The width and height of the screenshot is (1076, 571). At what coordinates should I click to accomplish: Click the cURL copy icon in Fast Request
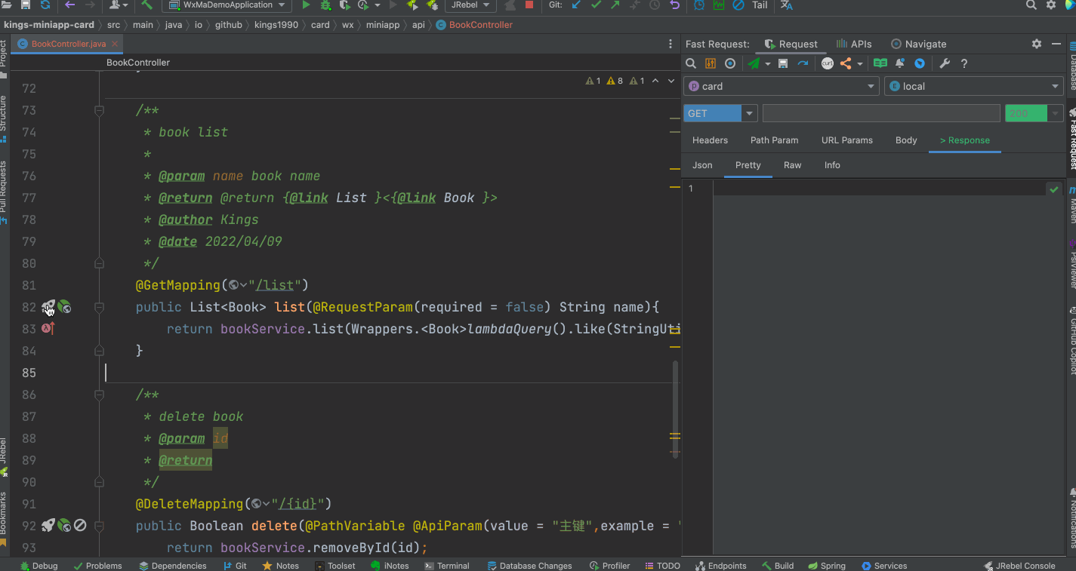(x=828, y=64)
